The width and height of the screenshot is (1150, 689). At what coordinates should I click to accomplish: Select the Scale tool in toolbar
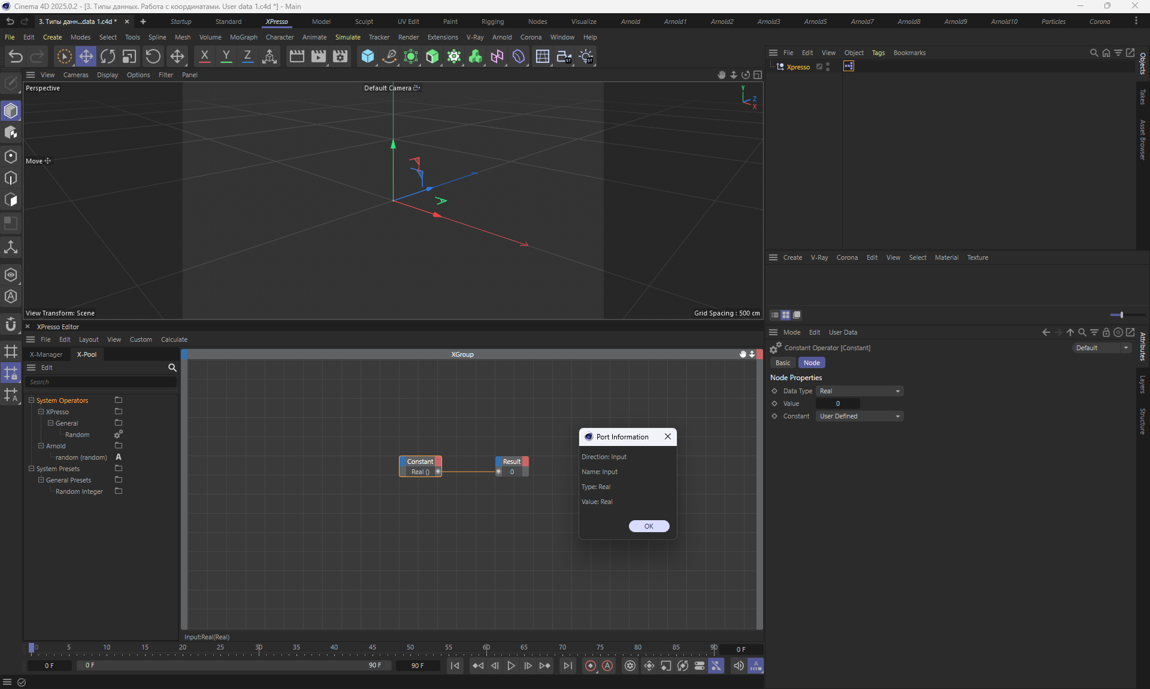(129, 56)
